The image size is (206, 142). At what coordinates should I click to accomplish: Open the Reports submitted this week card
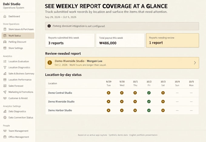pos(70,40)
